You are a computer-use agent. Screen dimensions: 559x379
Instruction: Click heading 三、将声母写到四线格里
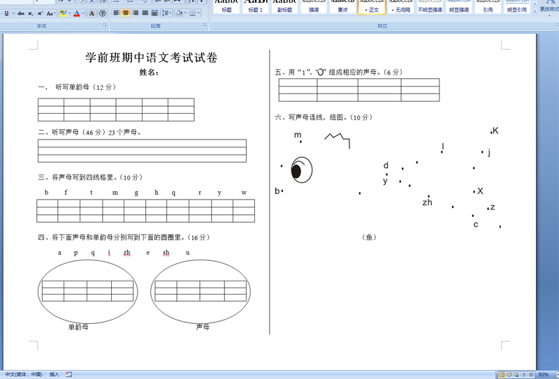[91, 177]
